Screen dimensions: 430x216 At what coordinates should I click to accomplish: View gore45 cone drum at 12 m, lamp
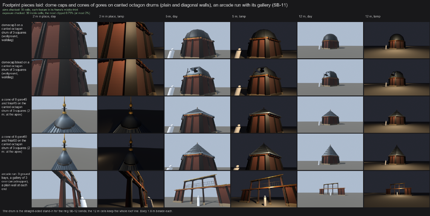click(397, 115)
